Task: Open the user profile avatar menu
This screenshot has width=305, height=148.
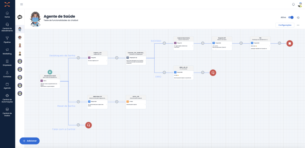Action: click(300, 4)
